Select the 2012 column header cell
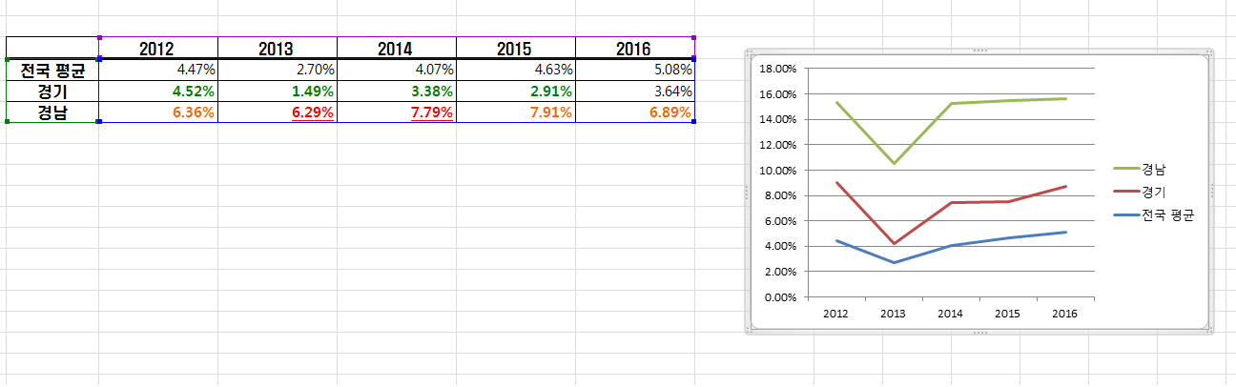Viewport: 1236px width, 387px height. coord(157,49)
